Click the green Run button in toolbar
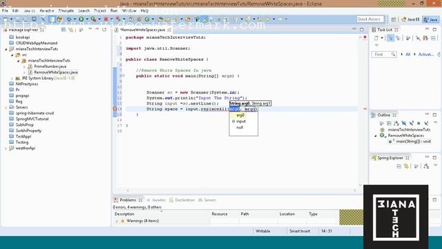Image resolution: width=442 pixels, height=249 pixels. pos(81,19)
